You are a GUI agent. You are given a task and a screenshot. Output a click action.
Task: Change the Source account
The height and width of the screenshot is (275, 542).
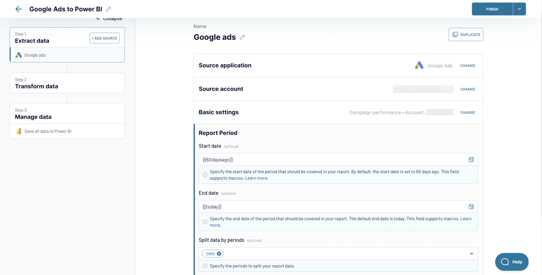(x=468, y=89)
